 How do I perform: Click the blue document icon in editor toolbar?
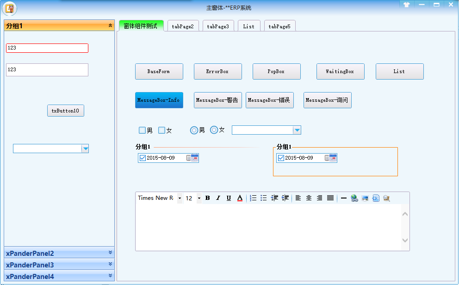[376, 198]
